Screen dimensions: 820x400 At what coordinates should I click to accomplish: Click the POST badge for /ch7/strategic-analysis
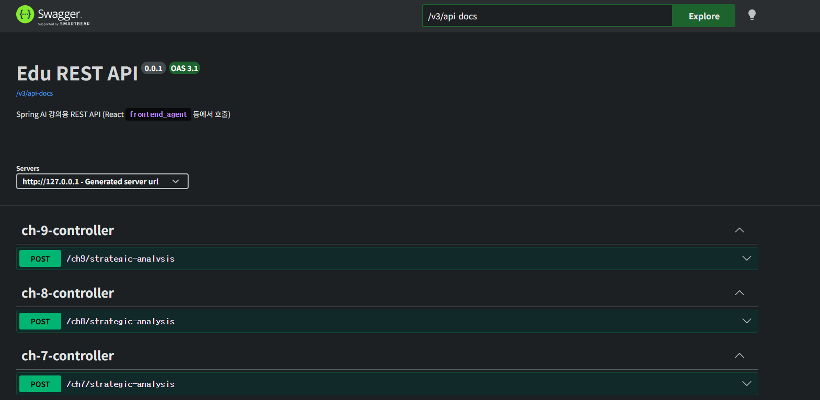tap(40, 384)
